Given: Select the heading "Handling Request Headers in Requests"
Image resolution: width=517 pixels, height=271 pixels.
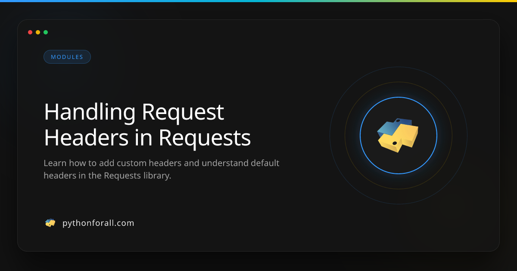Looking at the screenshot, I should click(147, 125).
